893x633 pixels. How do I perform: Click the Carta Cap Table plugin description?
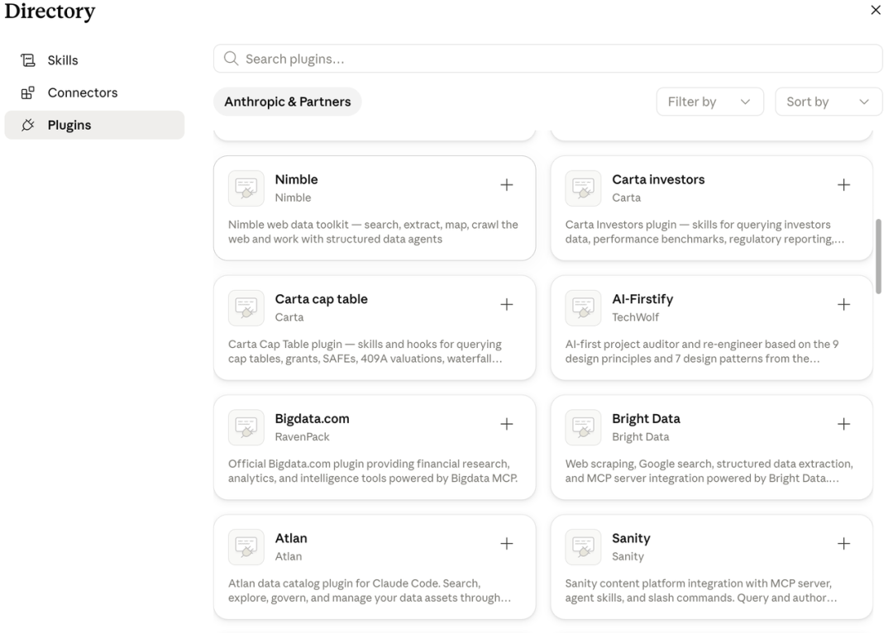coord(365,351)
